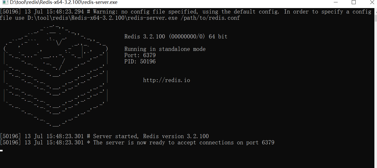Click the blinking console cursor
The image size is (377, 168).
click(1, 150)
